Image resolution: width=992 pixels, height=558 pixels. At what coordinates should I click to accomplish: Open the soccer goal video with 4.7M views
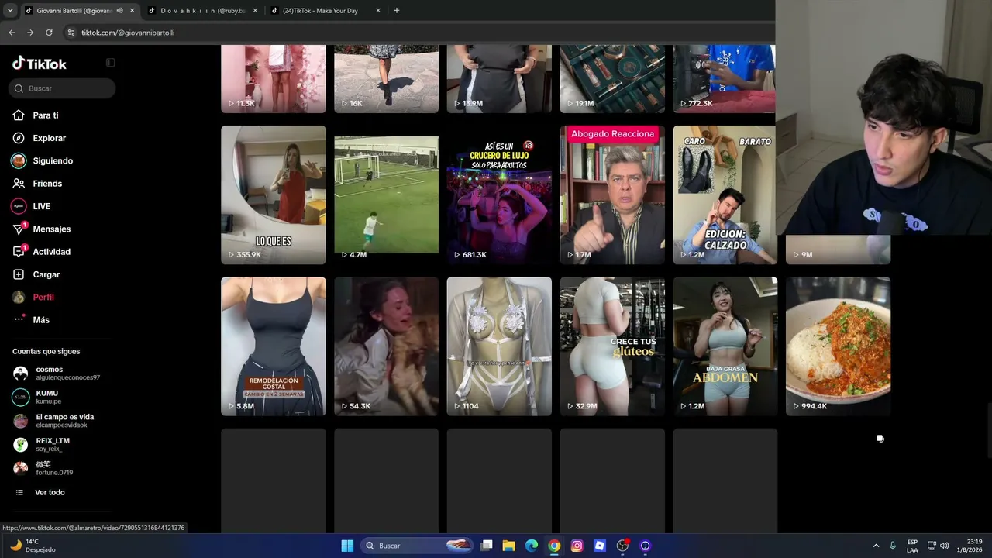386,195
